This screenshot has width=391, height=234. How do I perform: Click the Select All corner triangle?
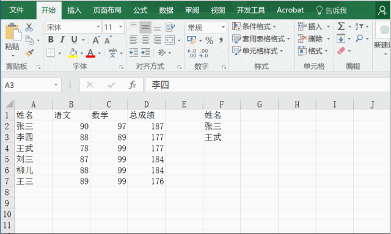(x=9, y=104)
